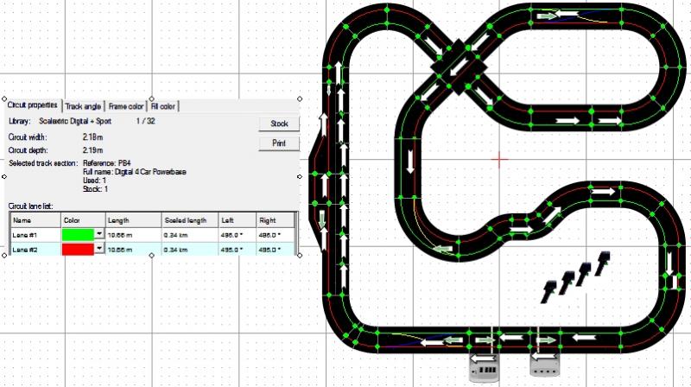Open the Frame color tab
The height and width of the screenshot is (387, 691).
(126, 106)
